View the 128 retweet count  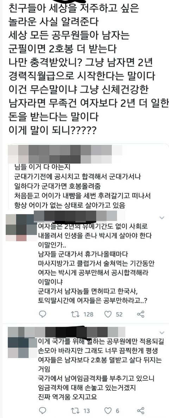tap(88, 314)
